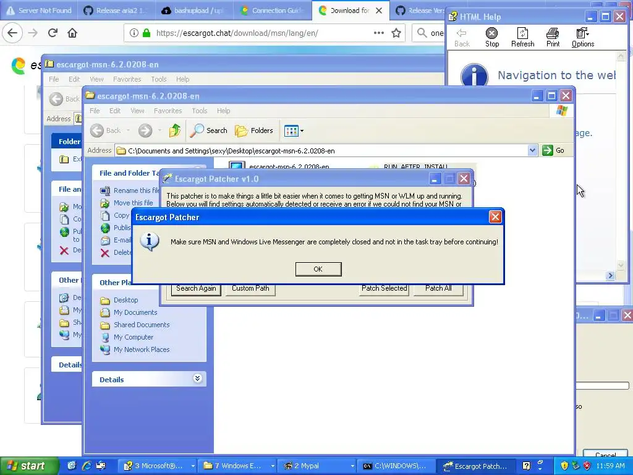The image size is (633, 475).
Task: Click Internet Explorer quick launch icon
Action: 87,466
